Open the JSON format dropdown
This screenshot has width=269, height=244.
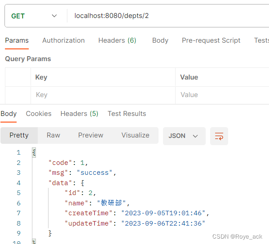pos(184,136)
